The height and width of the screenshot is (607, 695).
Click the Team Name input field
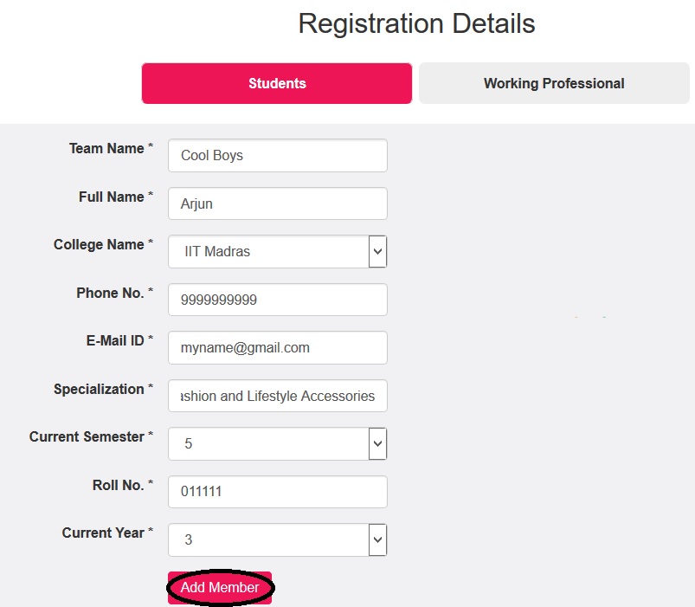pos(277,156)
